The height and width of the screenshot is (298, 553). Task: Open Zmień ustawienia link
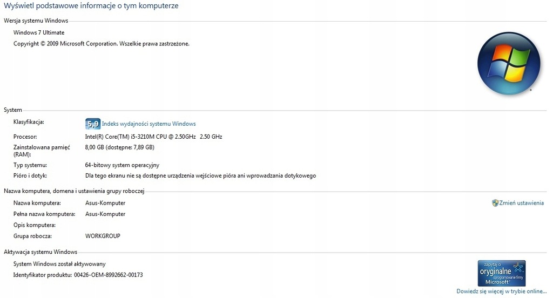pyautogui.click(x=521, y=203)
